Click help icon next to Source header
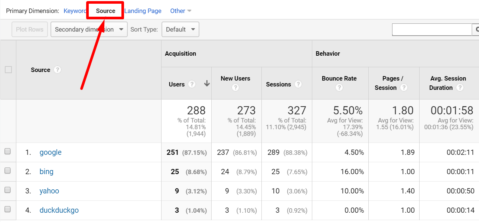This screenshot has width=479, height=222. coord(57,70)
